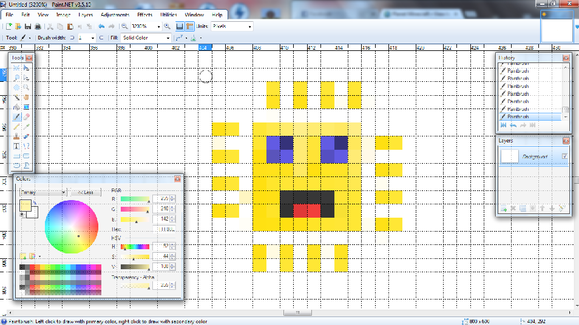579x325 pixels.
Task: Select the Clone Stamp tool
Action: [x=16, y=136]
